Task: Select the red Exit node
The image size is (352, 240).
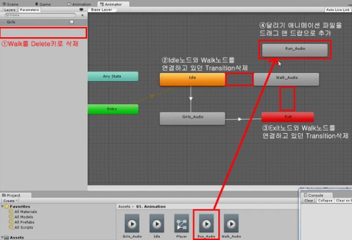Action: 288,117
